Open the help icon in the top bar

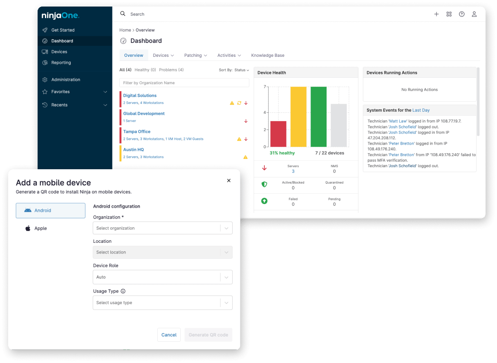(462, 14)
